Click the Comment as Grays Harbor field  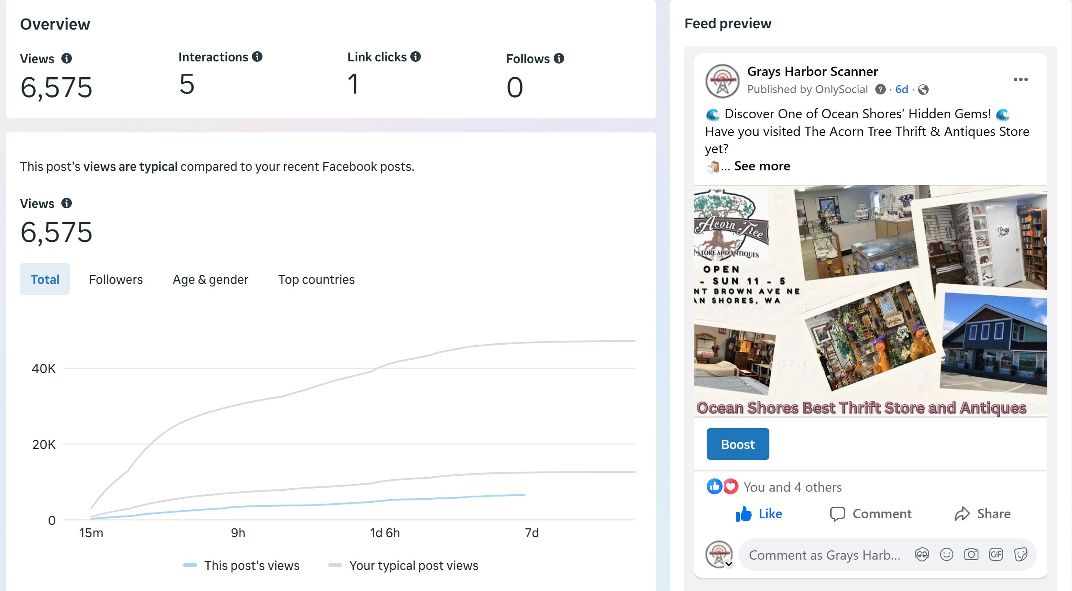[x=825, y=555]
